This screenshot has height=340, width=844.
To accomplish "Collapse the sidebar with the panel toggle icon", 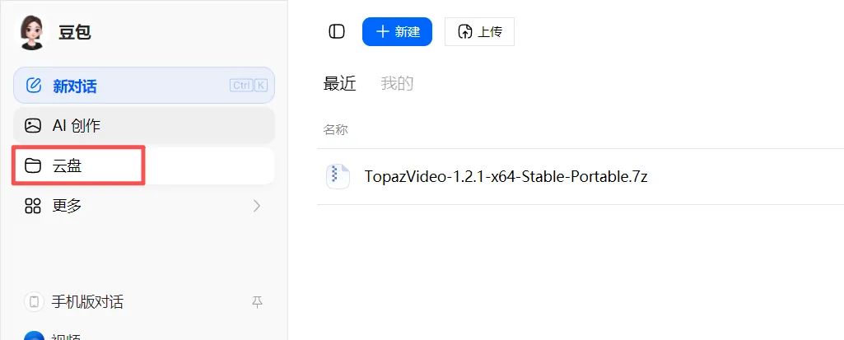I will point(337,31).
